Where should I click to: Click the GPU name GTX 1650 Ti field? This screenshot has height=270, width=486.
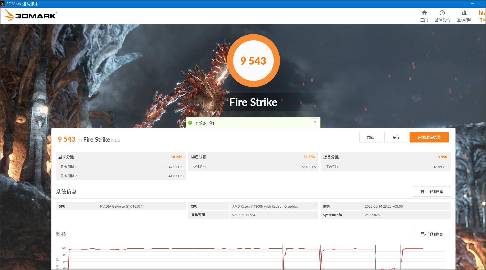[x=141, y=206]
